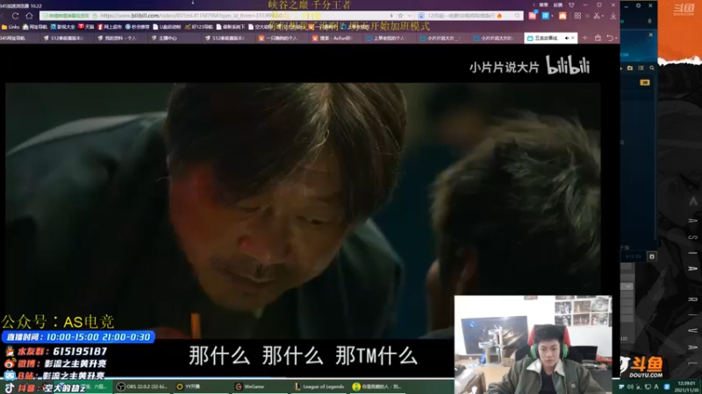Image resolution: width=702 pixels, height=394 pixels.
Task: Close the active 五条故事线 tab
Action: [573, 39]
